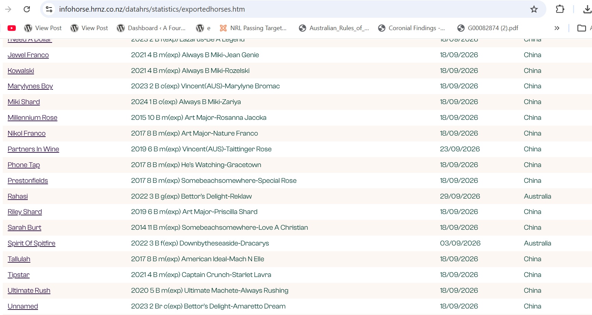Bookmark this page with the star icon
The image size is (592, 315).
pyautogui.click(x=534, y=9)
